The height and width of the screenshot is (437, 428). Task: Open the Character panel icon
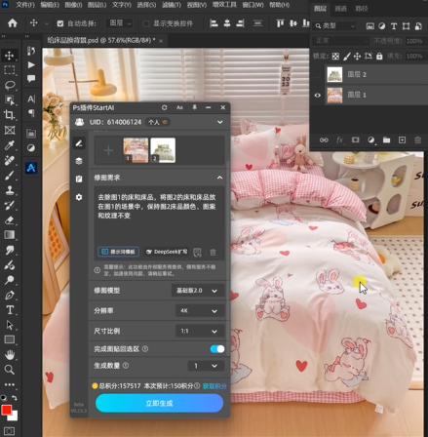[x=31, y=99]
